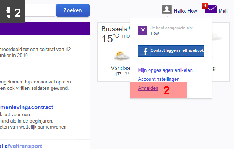Viewport: 234px width, 149px height.
Task: Click the Facebook f logo icon
Action: (144, 51)
